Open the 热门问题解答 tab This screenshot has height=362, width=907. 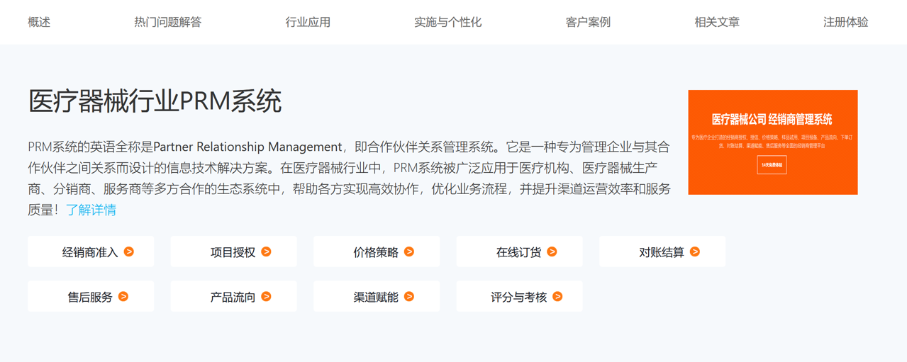[x=167, y=22]
